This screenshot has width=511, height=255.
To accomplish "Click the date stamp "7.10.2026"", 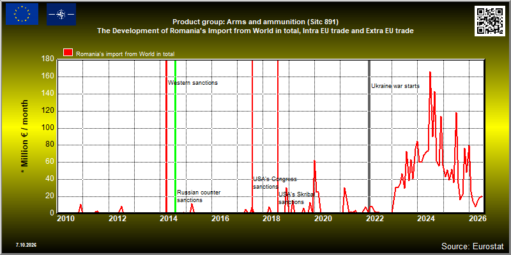I will [26, 245].
